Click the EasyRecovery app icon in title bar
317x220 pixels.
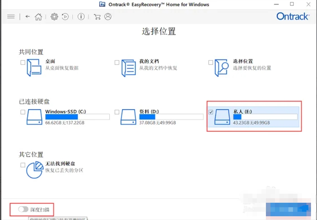(x=102, y=4)
